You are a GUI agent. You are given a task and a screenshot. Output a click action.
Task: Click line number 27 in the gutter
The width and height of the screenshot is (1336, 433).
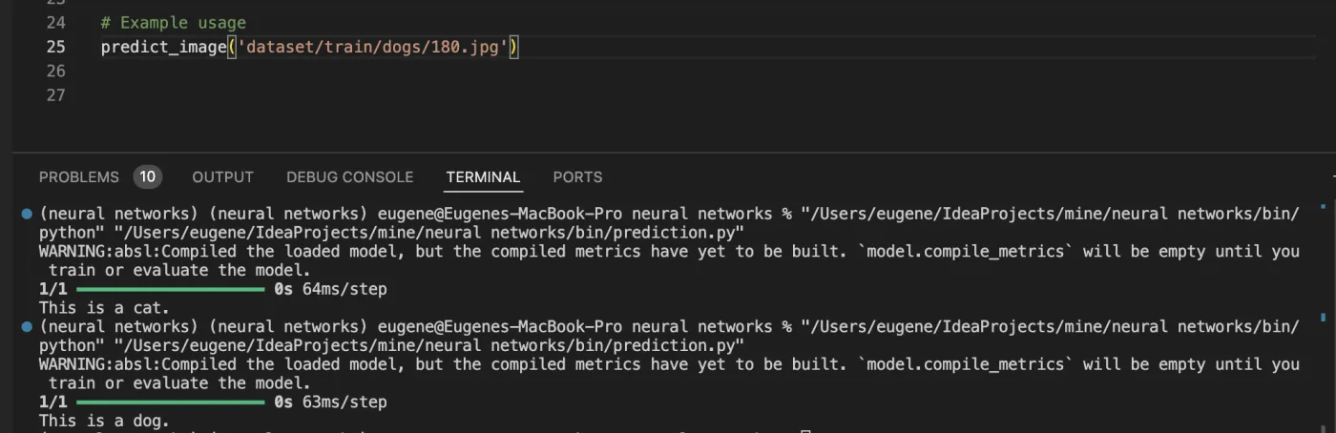[55, 94]
